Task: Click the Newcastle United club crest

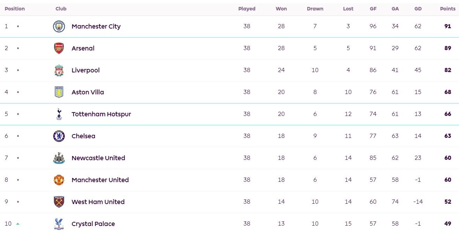Action: click(59, 158)
